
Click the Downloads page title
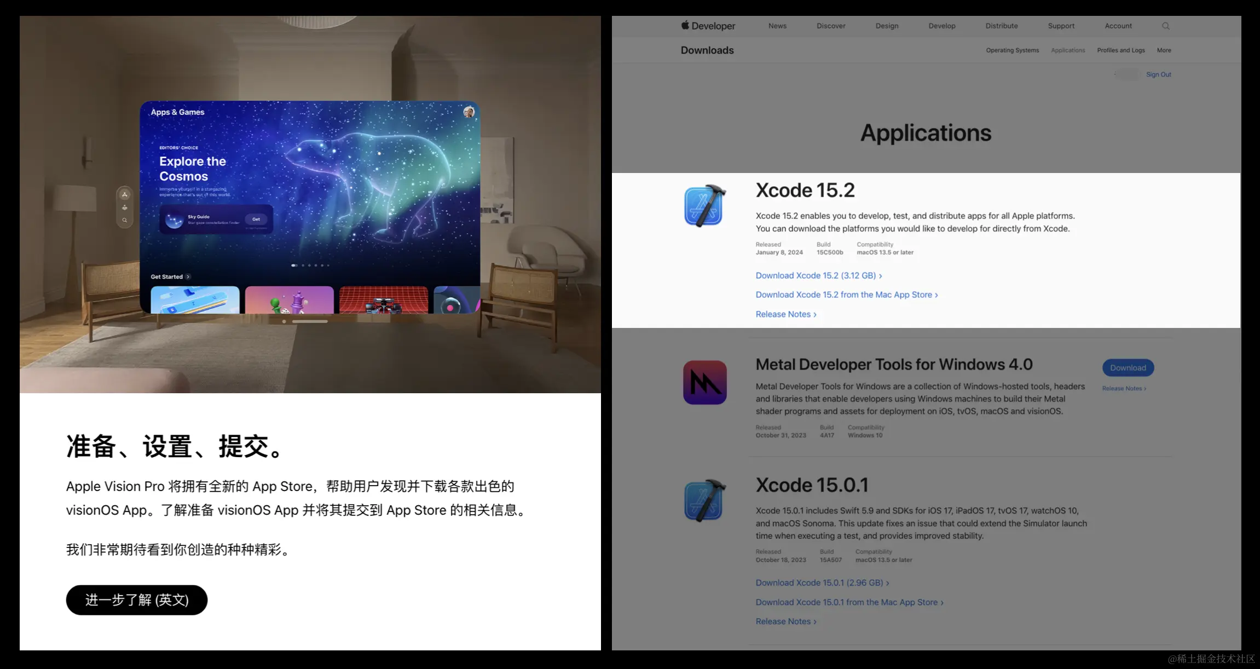707,50
